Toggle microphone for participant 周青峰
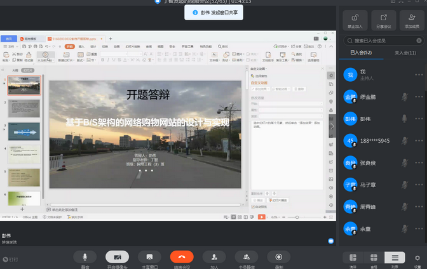Screen dimensions: 427x269 point(404,206)
